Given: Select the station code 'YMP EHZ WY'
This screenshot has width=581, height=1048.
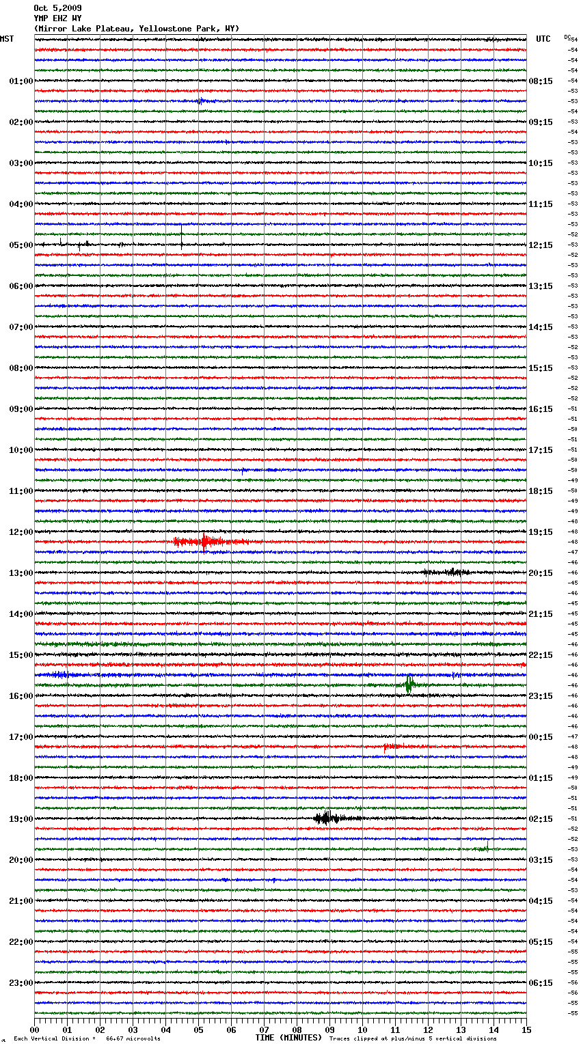Looking at the screenshot, I should [x=57, y=18].
